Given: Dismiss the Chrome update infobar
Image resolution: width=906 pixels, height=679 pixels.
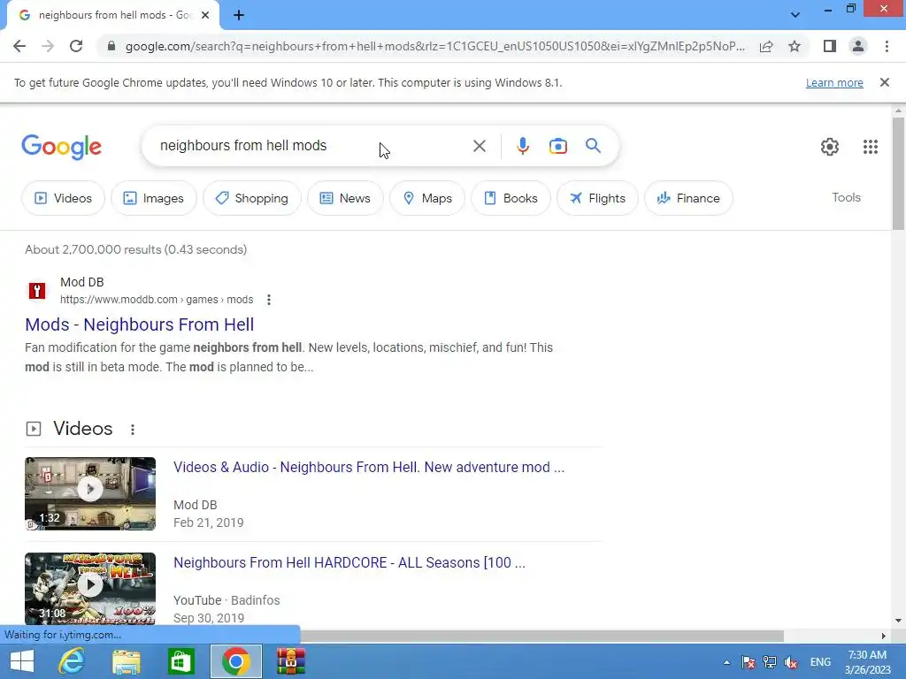Looking at the screenshot, I should click(x=884, y=82).
